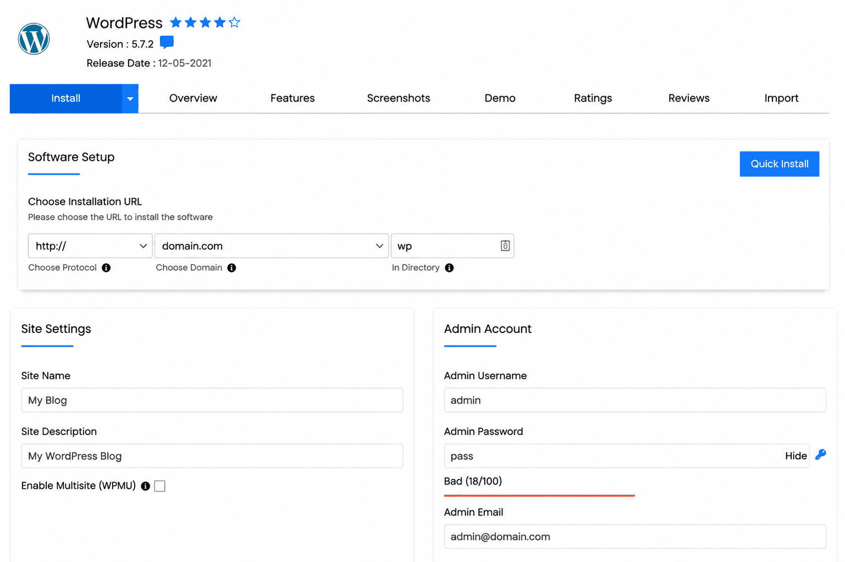Open the domain.com domain dropdown
This screenshot has width=845, height=562.
[272, 246]
